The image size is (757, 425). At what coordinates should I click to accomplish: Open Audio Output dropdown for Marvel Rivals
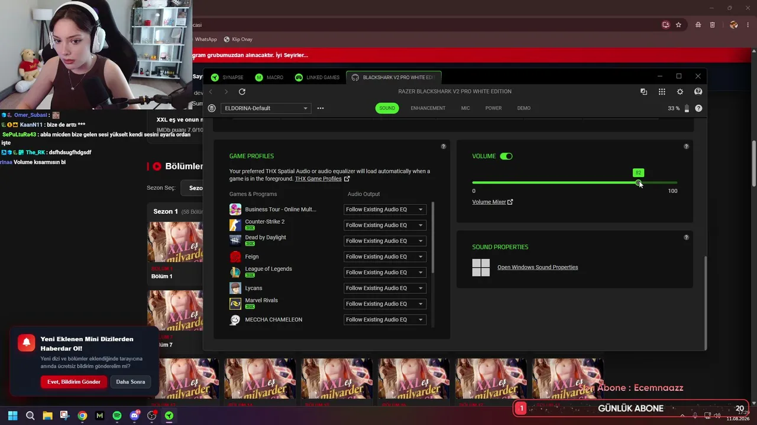pos(385,304)
